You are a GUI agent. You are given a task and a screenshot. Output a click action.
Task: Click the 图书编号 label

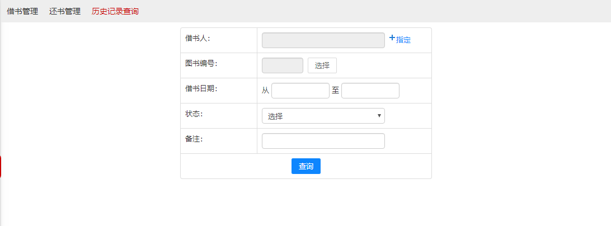click(x=201, y=63)
